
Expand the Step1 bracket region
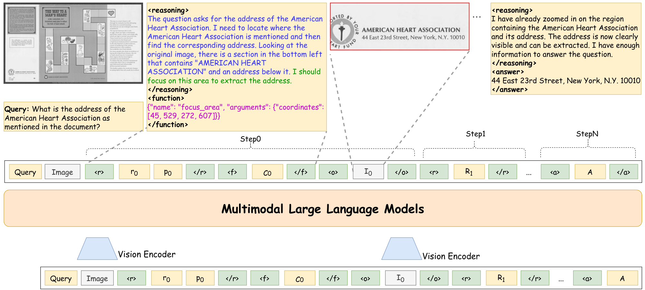474,149
